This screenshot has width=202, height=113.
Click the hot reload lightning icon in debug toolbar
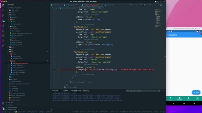pyautogui.click(x=142, y=5)
